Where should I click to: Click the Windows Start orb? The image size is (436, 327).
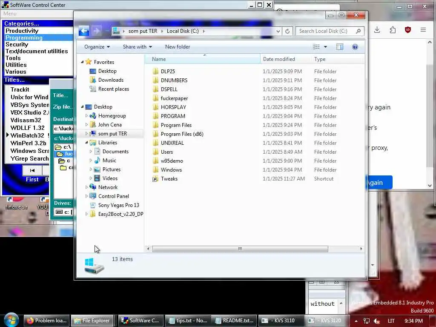click(x=11, y=320)
